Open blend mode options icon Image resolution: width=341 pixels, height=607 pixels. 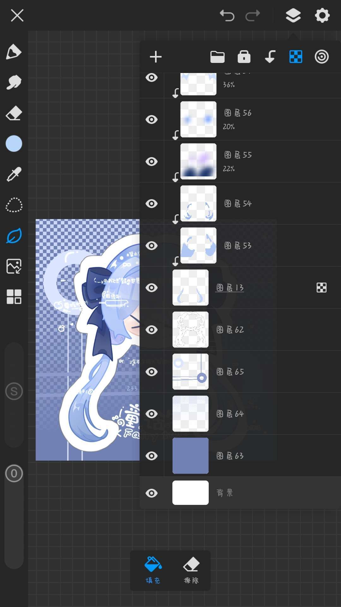pos(321,57)
